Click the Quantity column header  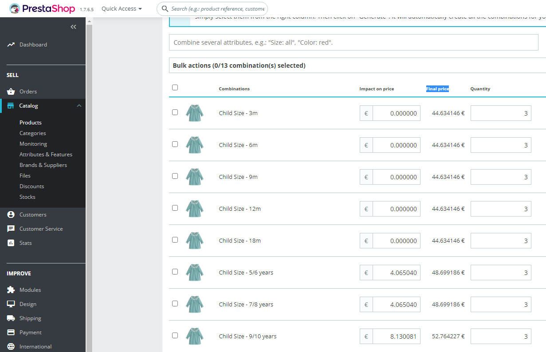(x=480, y=89)
